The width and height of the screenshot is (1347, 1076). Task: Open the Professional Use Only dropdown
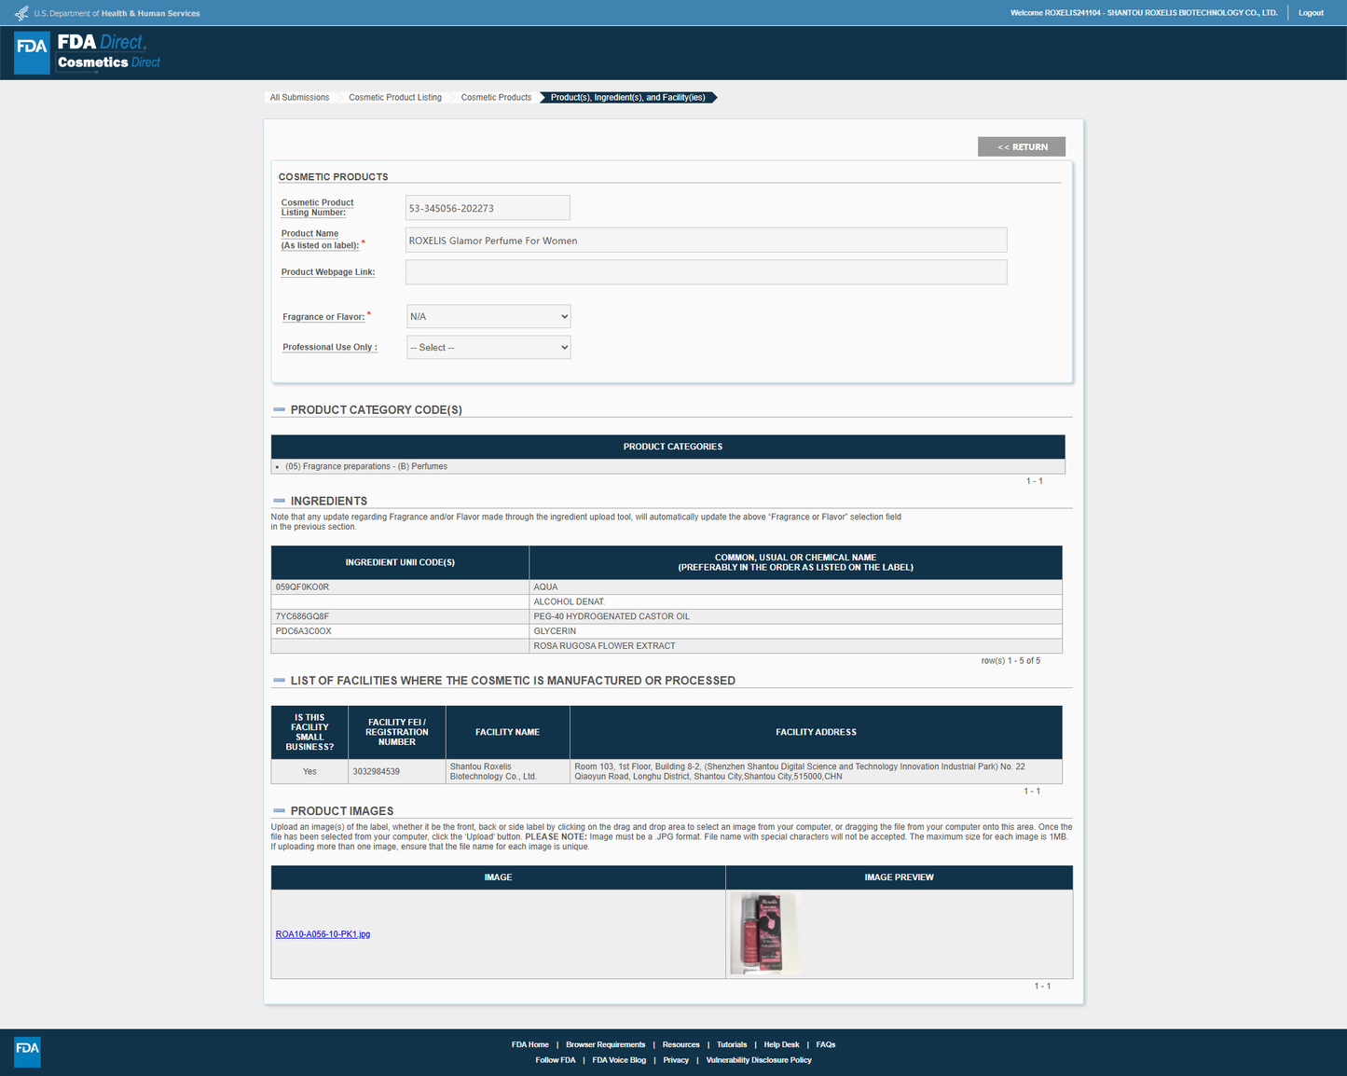[488, 347]
